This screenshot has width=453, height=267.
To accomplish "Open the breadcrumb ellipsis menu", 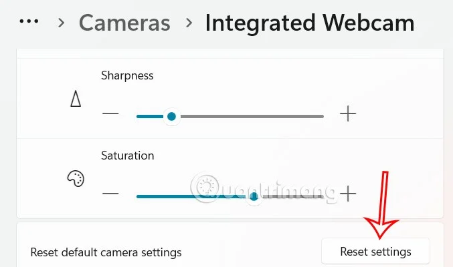I will [x=29, y=22].
